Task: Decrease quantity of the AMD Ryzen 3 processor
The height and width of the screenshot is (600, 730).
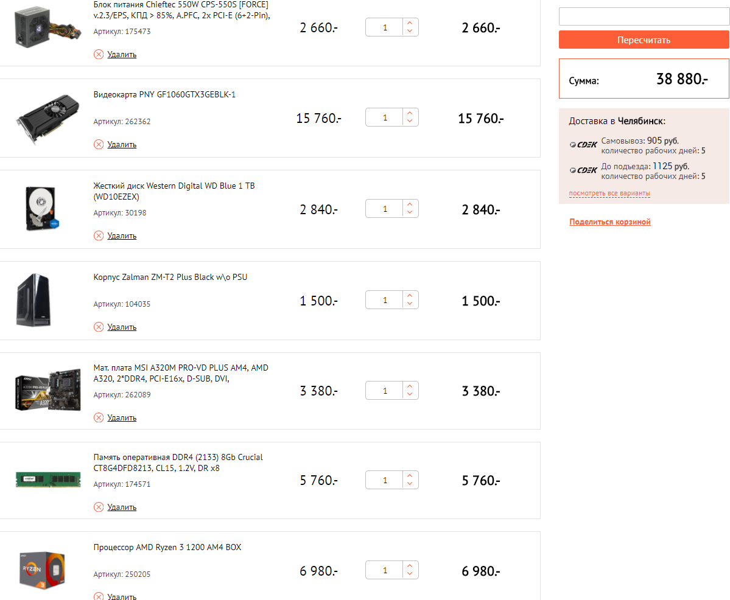Action: tap(410, 574)
